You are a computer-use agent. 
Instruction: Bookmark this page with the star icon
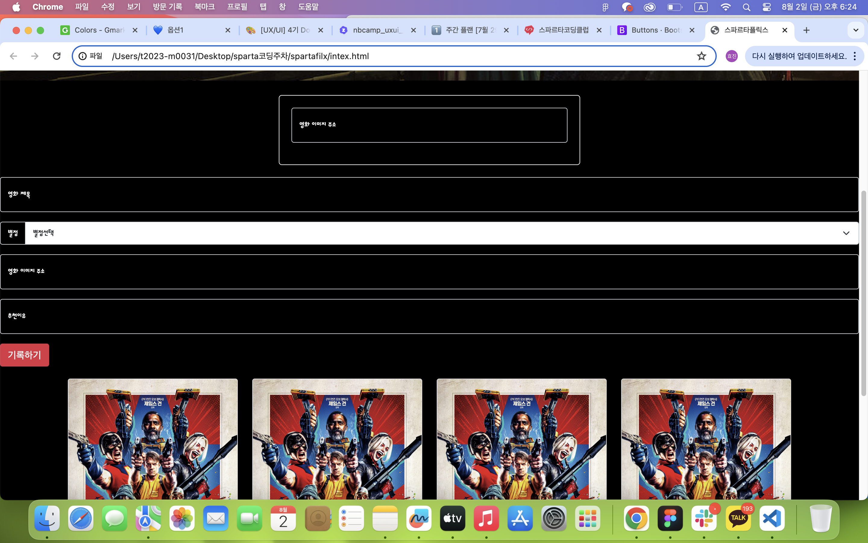(x=701, y=56)
